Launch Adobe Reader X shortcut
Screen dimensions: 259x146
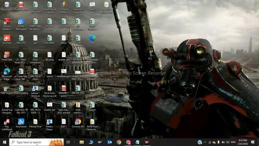7,24
